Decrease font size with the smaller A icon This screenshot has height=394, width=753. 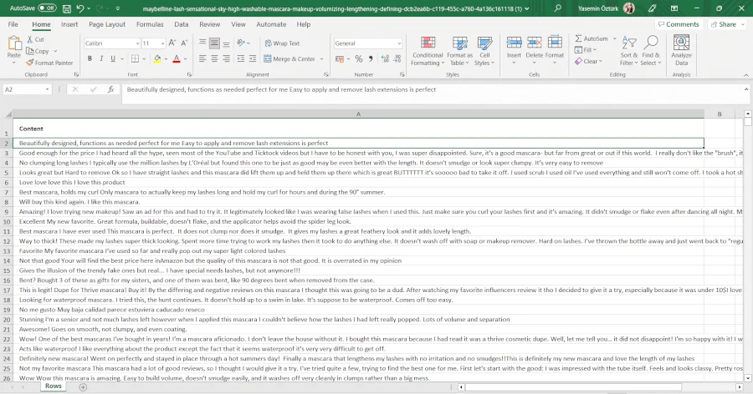coord(184,43)
